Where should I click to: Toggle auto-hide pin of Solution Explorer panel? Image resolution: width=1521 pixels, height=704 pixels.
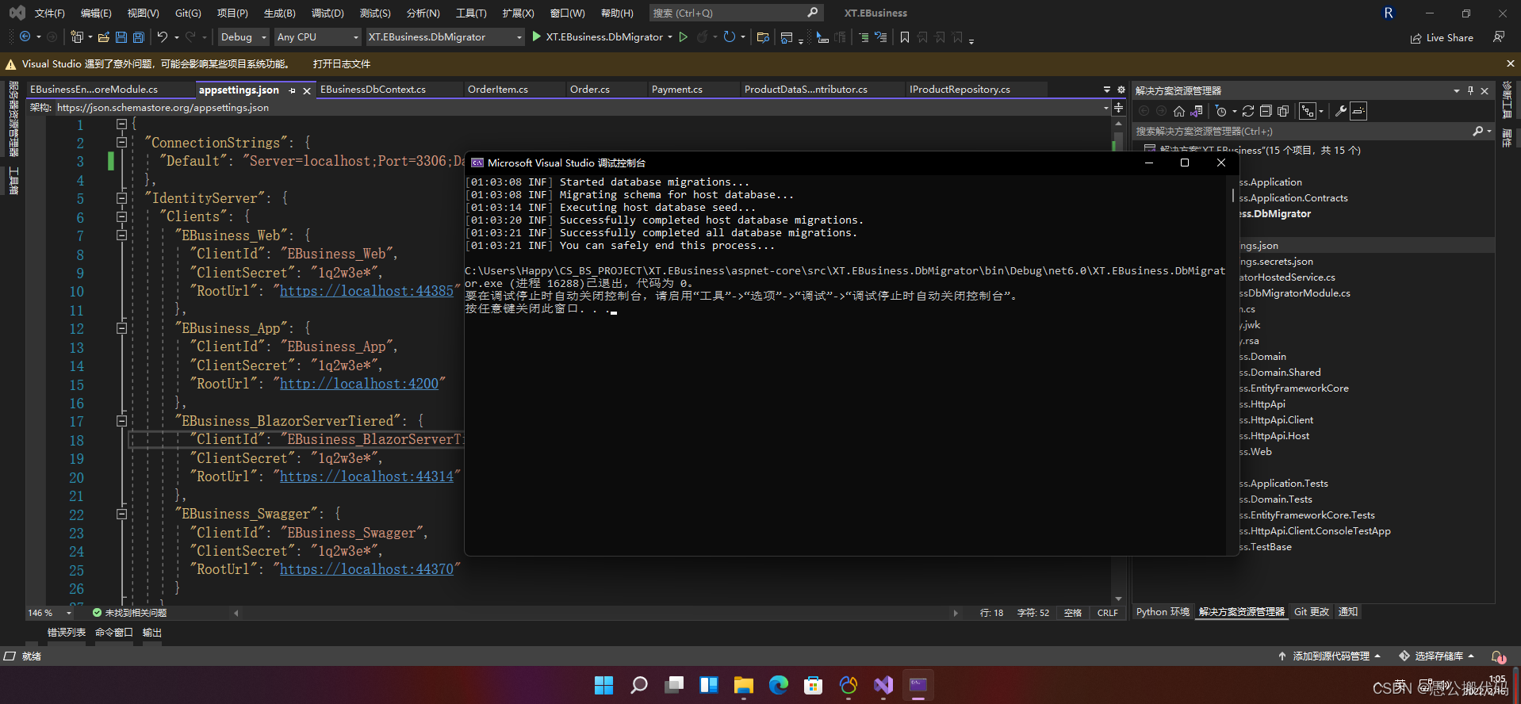tap(1470, 90)
